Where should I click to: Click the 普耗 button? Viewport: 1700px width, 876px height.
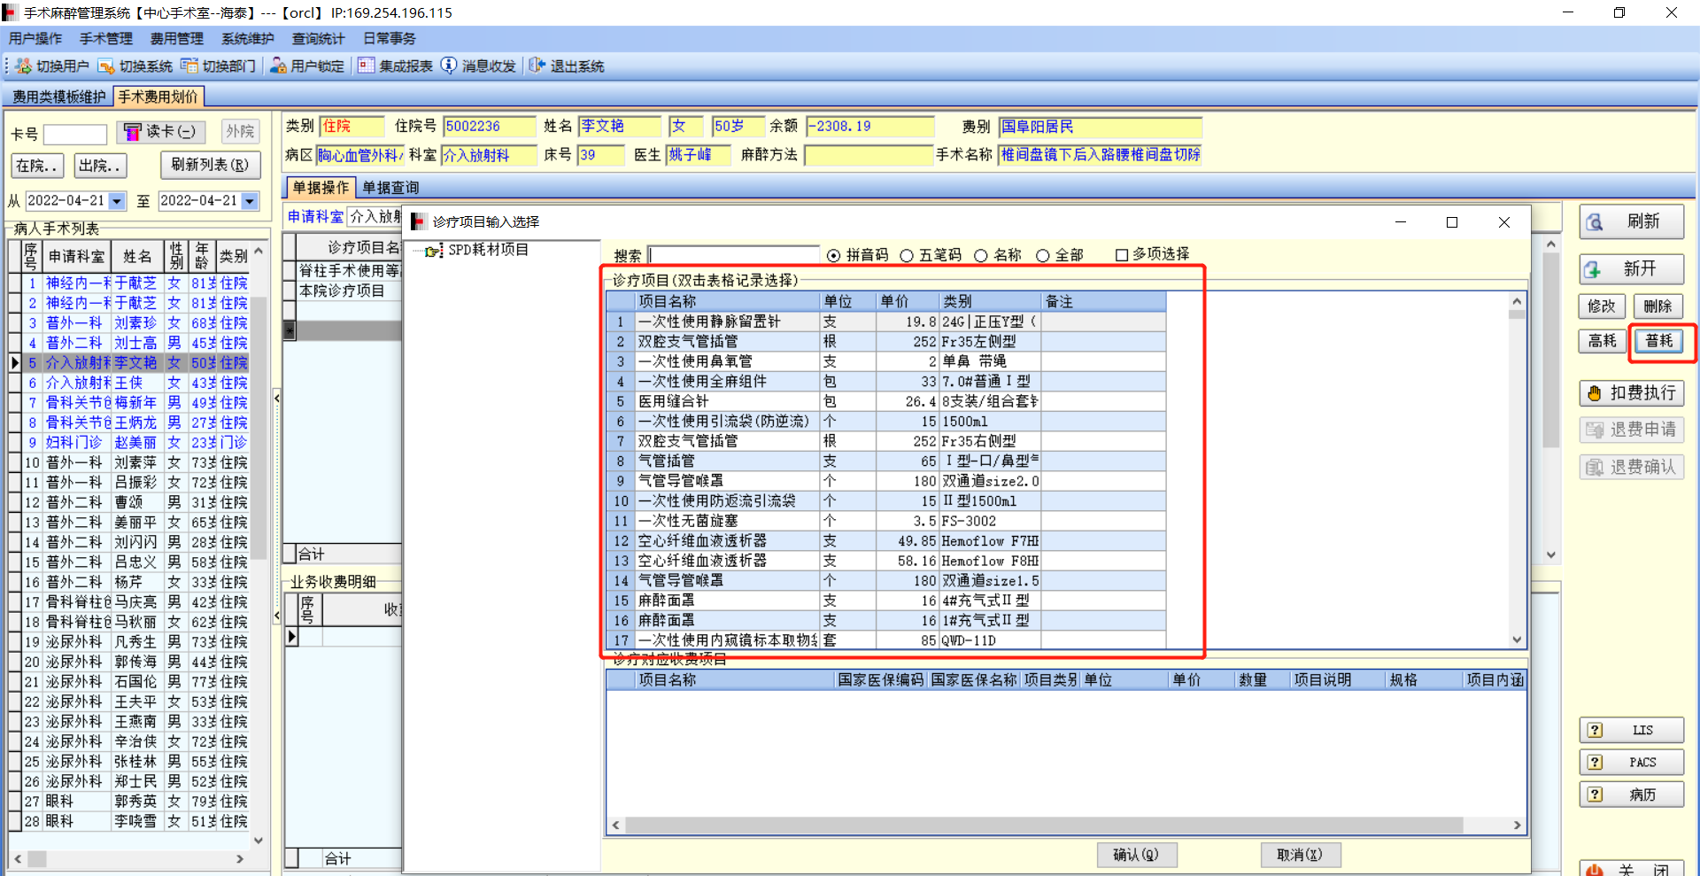(1658, 341)
